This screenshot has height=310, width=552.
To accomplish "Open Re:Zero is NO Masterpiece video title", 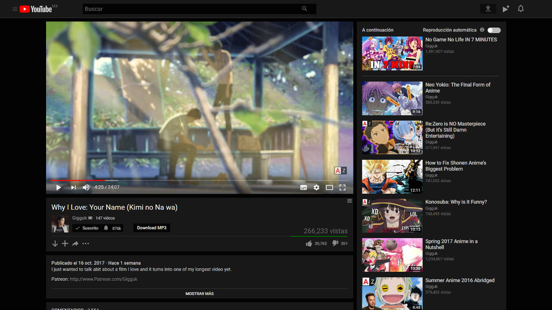I will click(455, 130).
